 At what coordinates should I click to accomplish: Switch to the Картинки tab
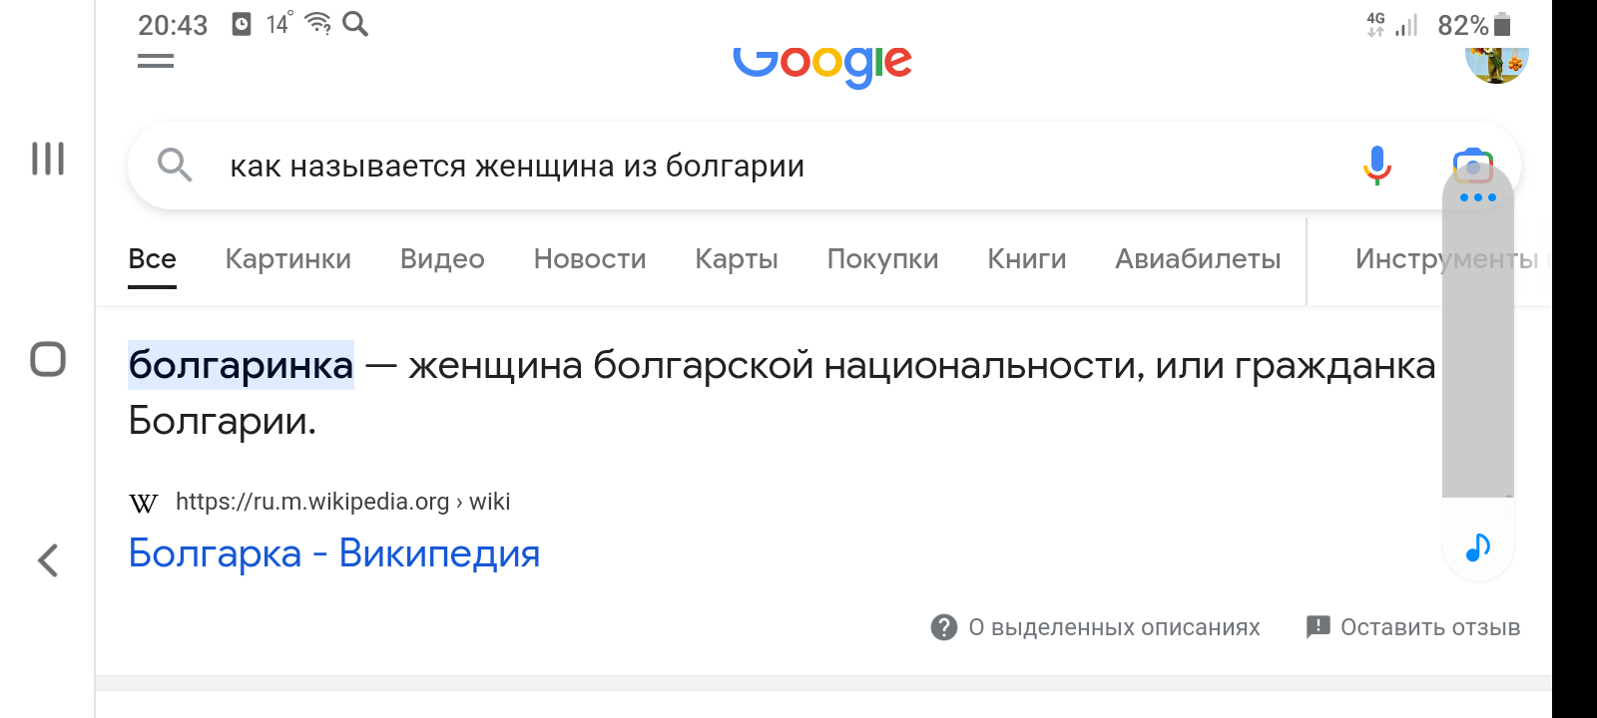tap(288, 259)
